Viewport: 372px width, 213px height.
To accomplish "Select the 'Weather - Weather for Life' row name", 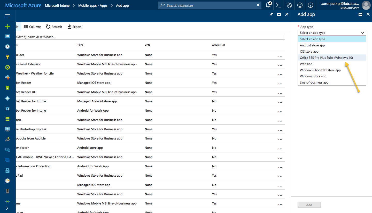I will [x=35, y=73].
